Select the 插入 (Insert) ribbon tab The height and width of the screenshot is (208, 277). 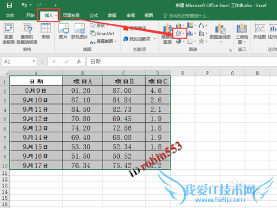coord(49,15)
